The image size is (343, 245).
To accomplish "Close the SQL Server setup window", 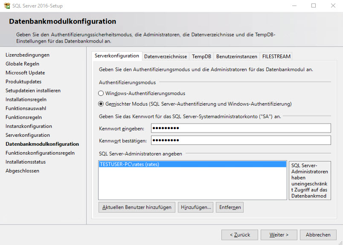I will (333, 6).
